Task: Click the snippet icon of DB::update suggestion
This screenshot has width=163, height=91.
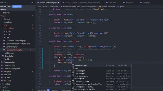Action: (73, 79)
